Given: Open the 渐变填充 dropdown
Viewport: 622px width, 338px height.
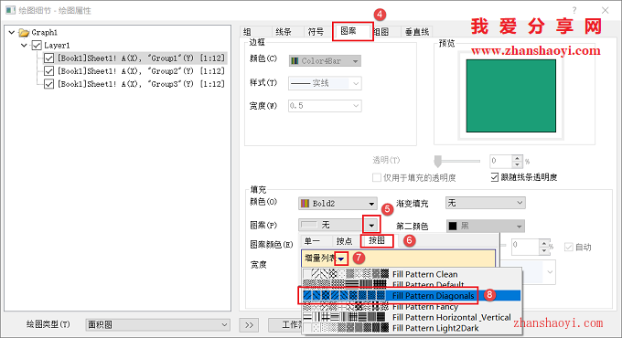Looking at the screenshot, I should click(x=485, y=203).
